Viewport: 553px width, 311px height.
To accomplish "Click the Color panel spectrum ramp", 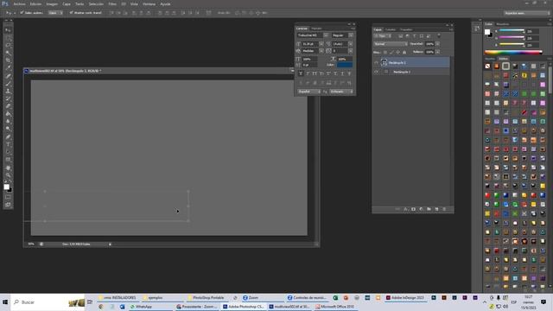I will [513, 53].
